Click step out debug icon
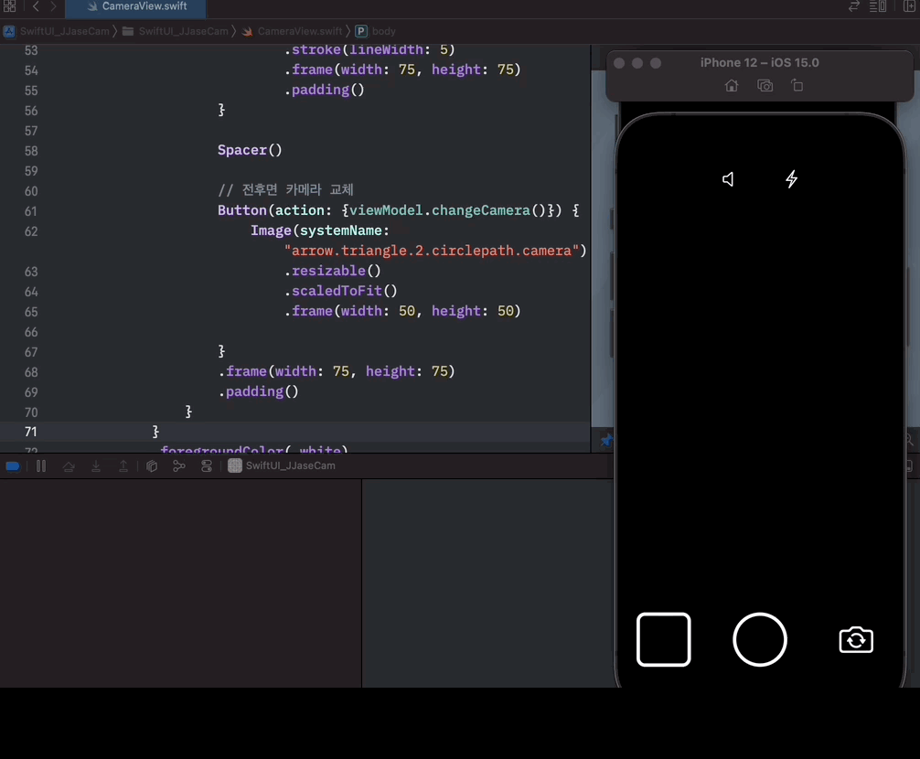920x759 pixels. point(123,466)
